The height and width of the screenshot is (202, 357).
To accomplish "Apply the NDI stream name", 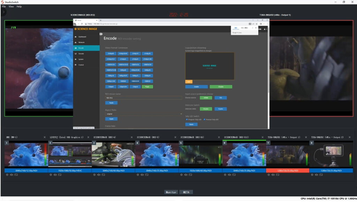I will [111, 103].
